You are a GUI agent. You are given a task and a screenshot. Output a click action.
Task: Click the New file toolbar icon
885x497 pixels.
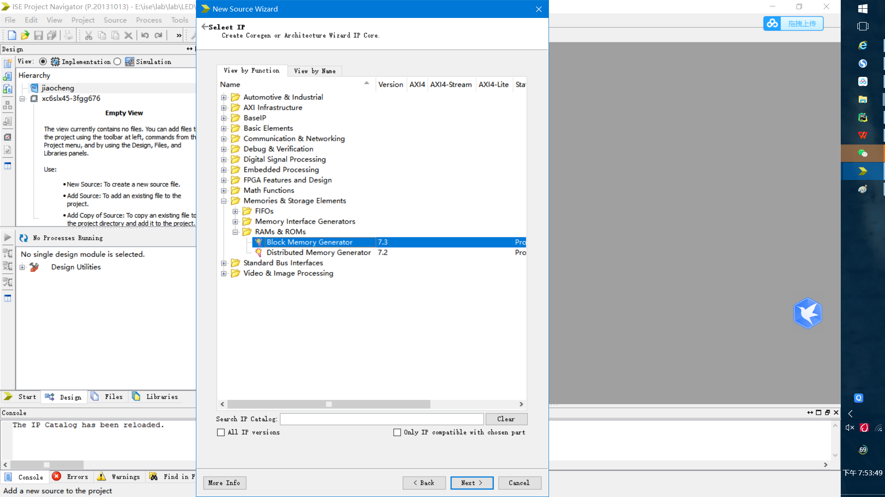12,35
